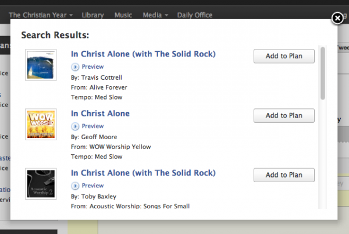Image resolution: width=349 pixels, height=234 pixels.
Task: Play preview icon for Toby Baxley song
Action: (x=74, y=186)
